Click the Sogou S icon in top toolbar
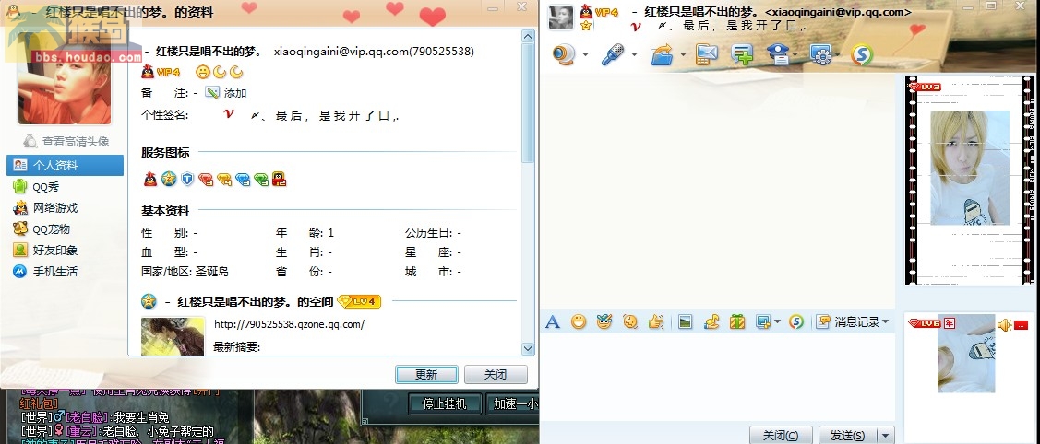Screen dimensions: 1040x444 862,54
